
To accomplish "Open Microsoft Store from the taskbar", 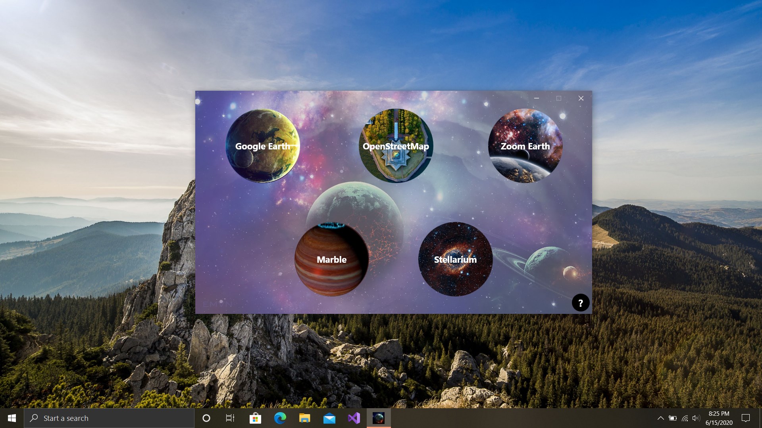I will coord(255,418).
